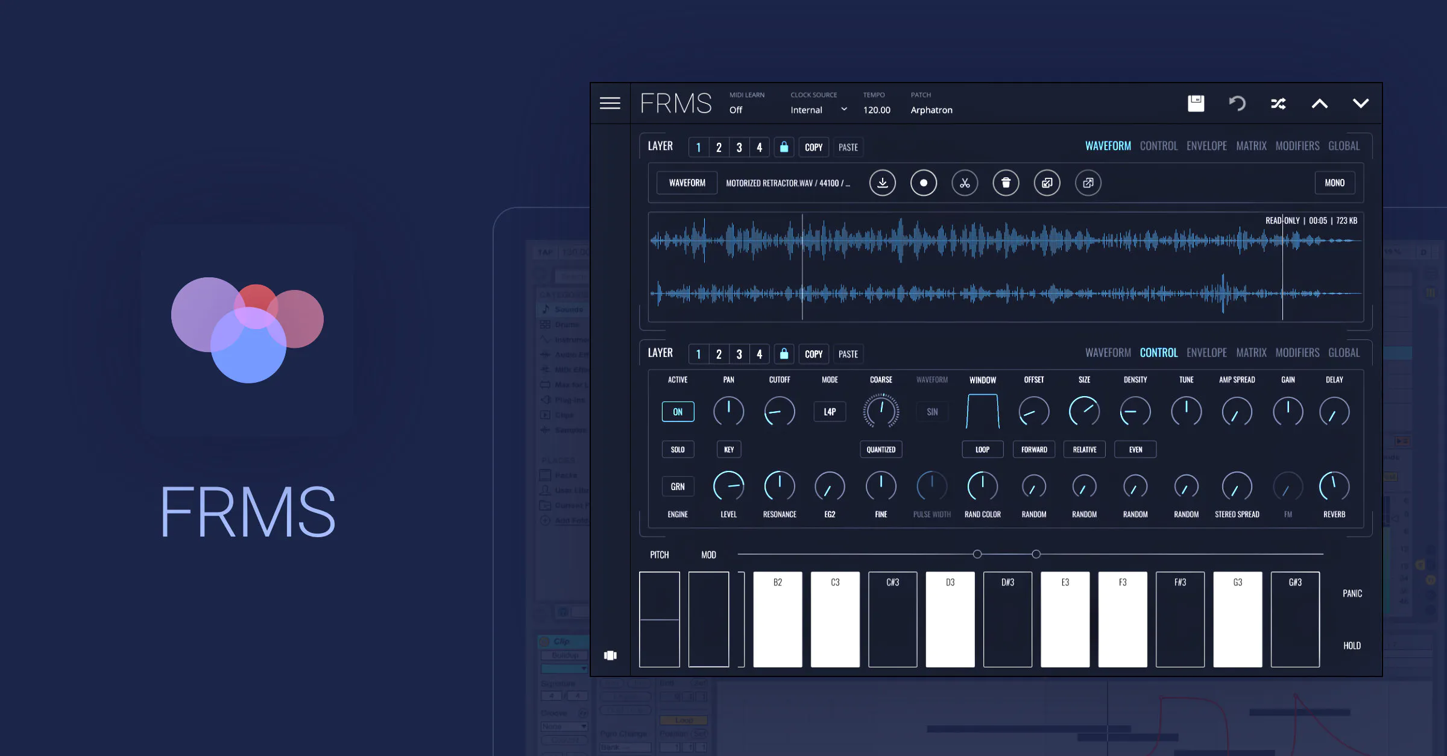Screen dimensions: 1447x756
Task: Change RELATIVE size mode selector
Action: pyautogui.click(x=1084, y=450)
